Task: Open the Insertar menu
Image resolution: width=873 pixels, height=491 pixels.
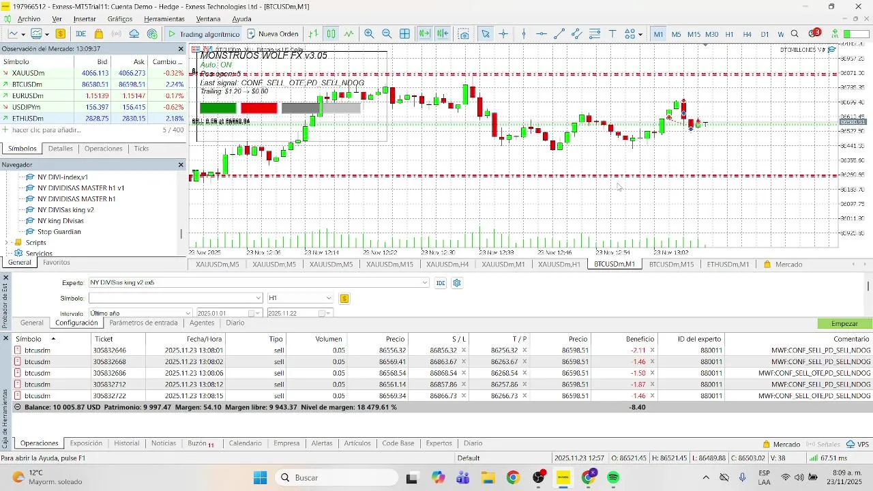Action: [85, 19]
